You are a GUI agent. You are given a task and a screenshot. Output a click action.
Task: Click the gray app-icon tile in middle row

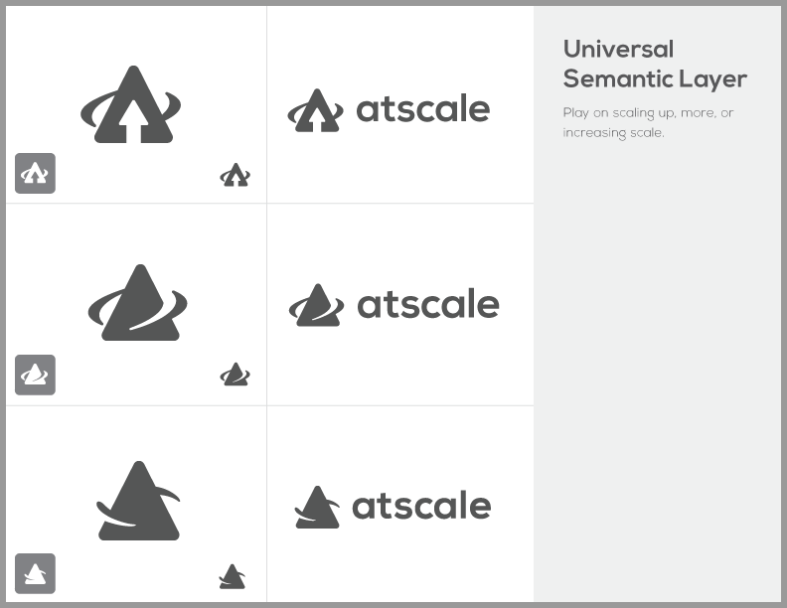35,375
